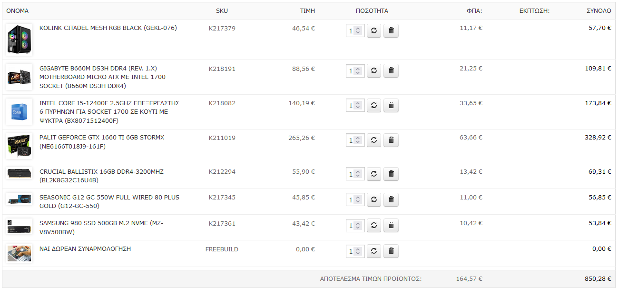
Task: Open KOLINK CITADEL MESH RGB BLACK product link
Action: pos(108,28)
